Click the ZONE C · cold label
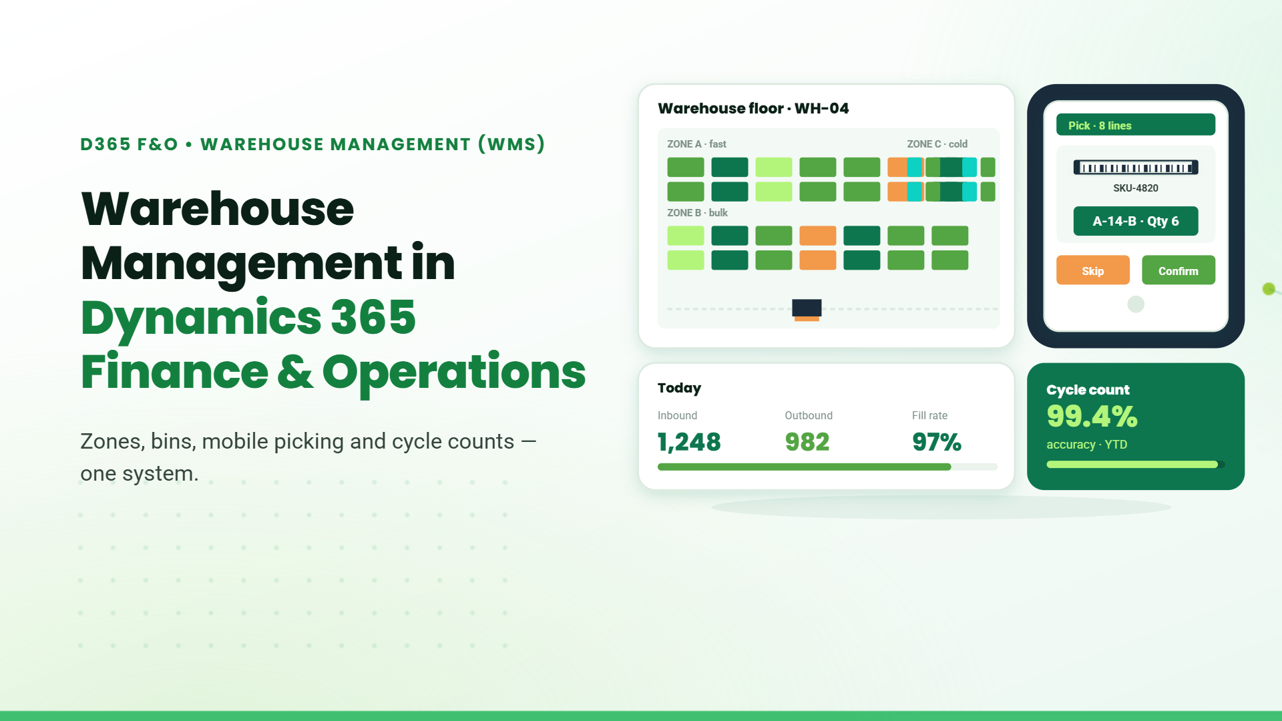Viewport: 1282px width, 721px height. click(937, 144)
